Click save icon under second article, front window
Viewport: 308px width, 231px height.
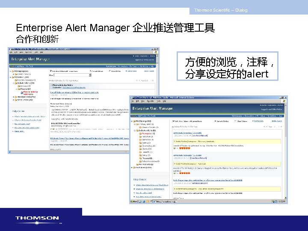coord(175,173)
